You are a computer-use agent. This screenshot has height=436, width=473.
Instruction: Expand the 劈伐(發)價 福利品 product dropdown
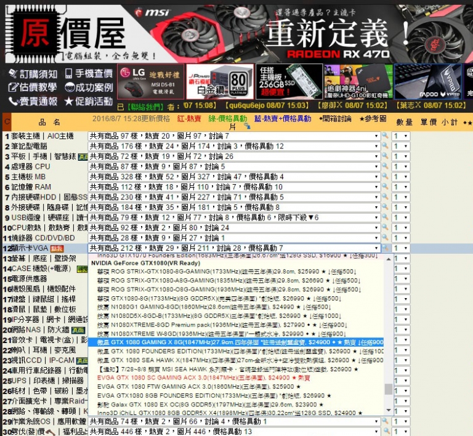(x=234, y=432)
